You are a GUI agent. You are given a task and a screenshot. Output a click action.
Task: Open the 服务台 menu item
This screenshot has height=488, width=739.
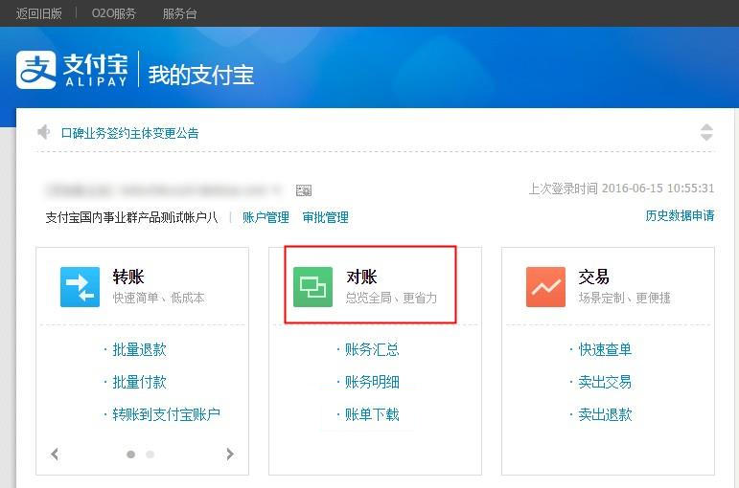click(x=179, y=13)
